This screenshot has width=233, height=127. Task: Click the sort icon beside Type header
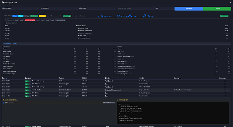[63, 78]
